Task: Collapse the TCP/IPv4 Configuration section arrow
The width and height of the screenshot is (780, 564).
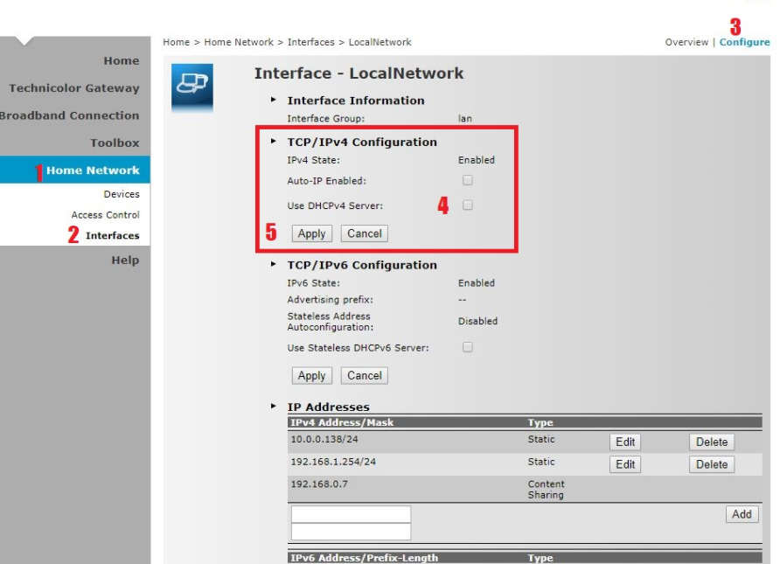Action: pos(275,143)
